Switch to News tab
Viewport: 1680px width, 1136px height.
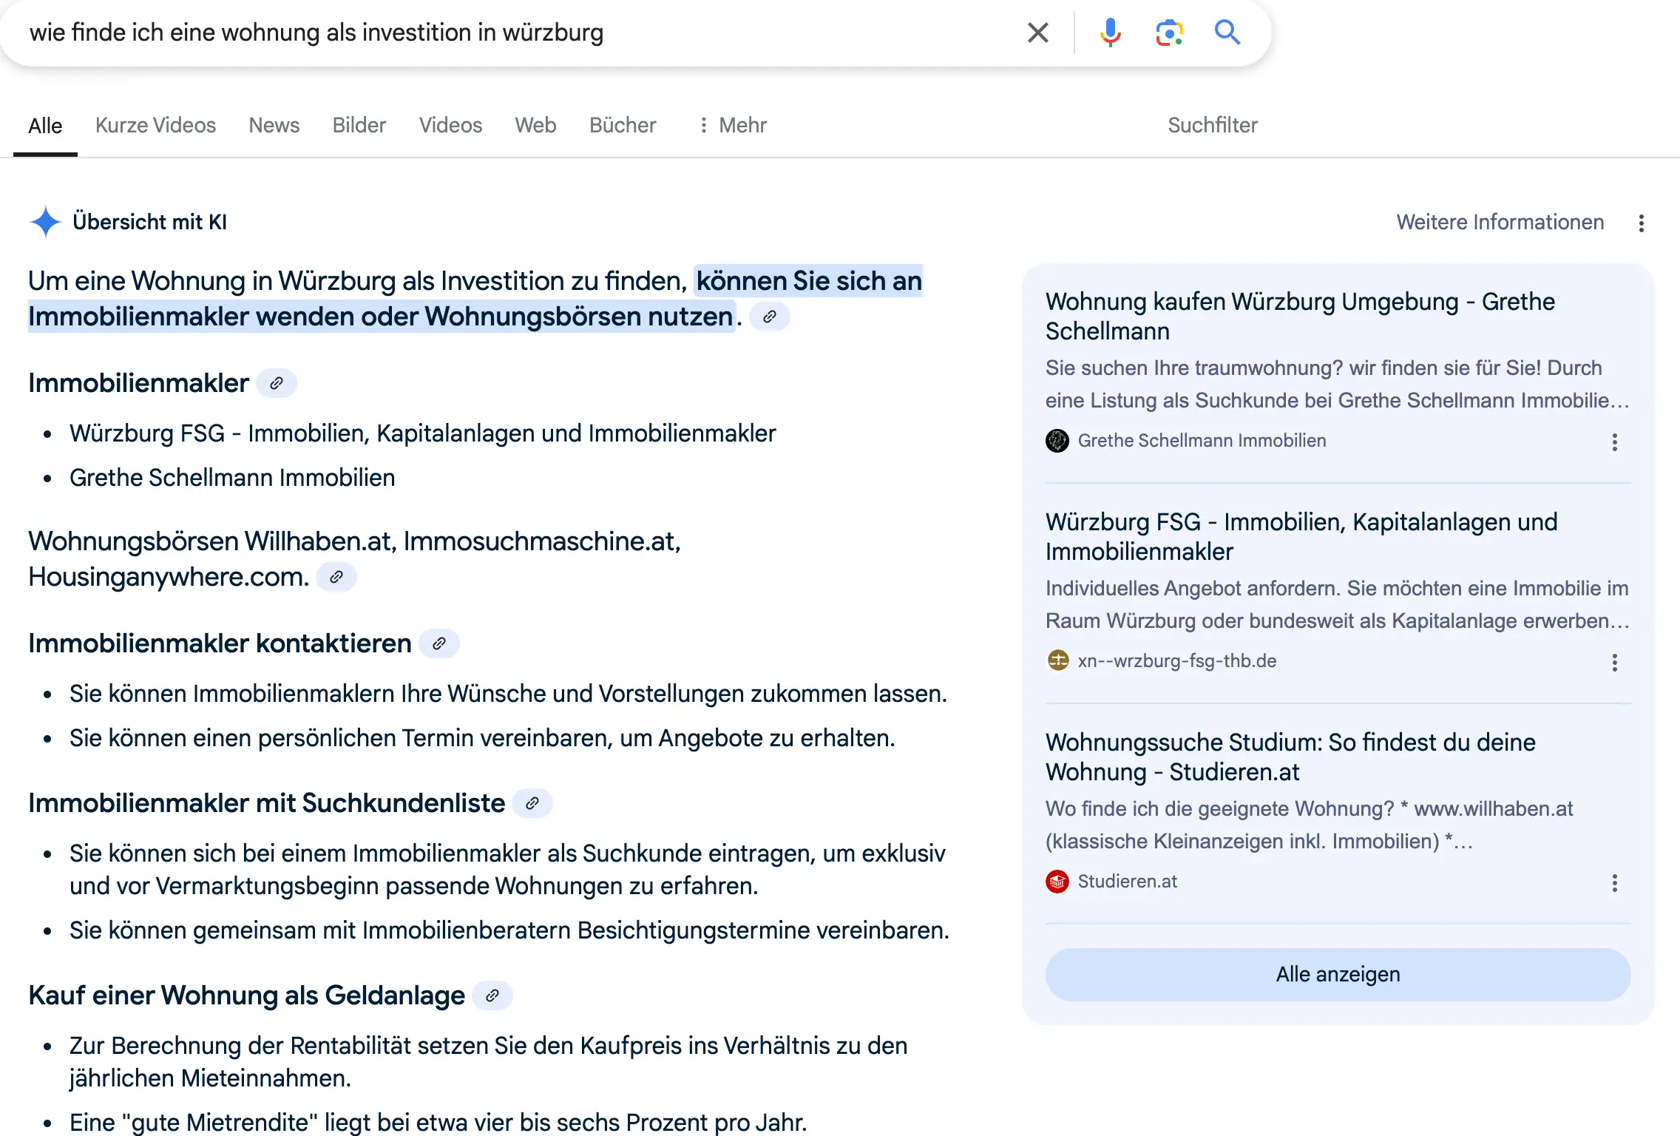274,126
